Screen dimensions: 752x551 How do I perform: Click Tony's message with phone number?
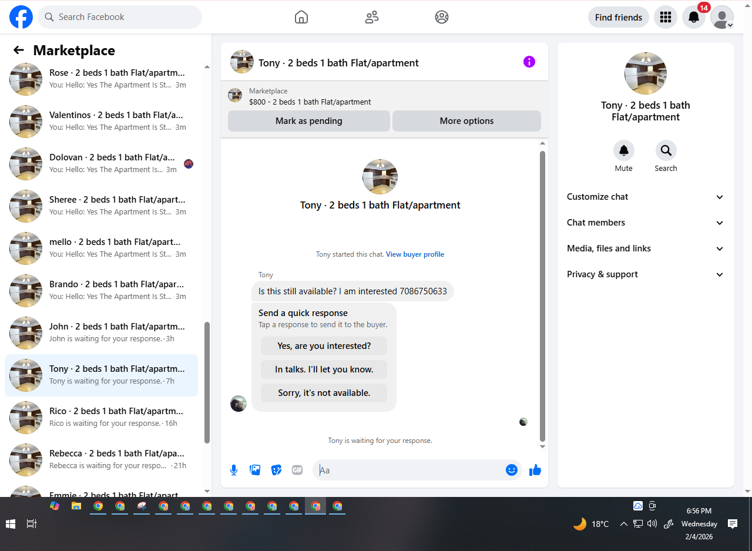click(x=352, y=291)
